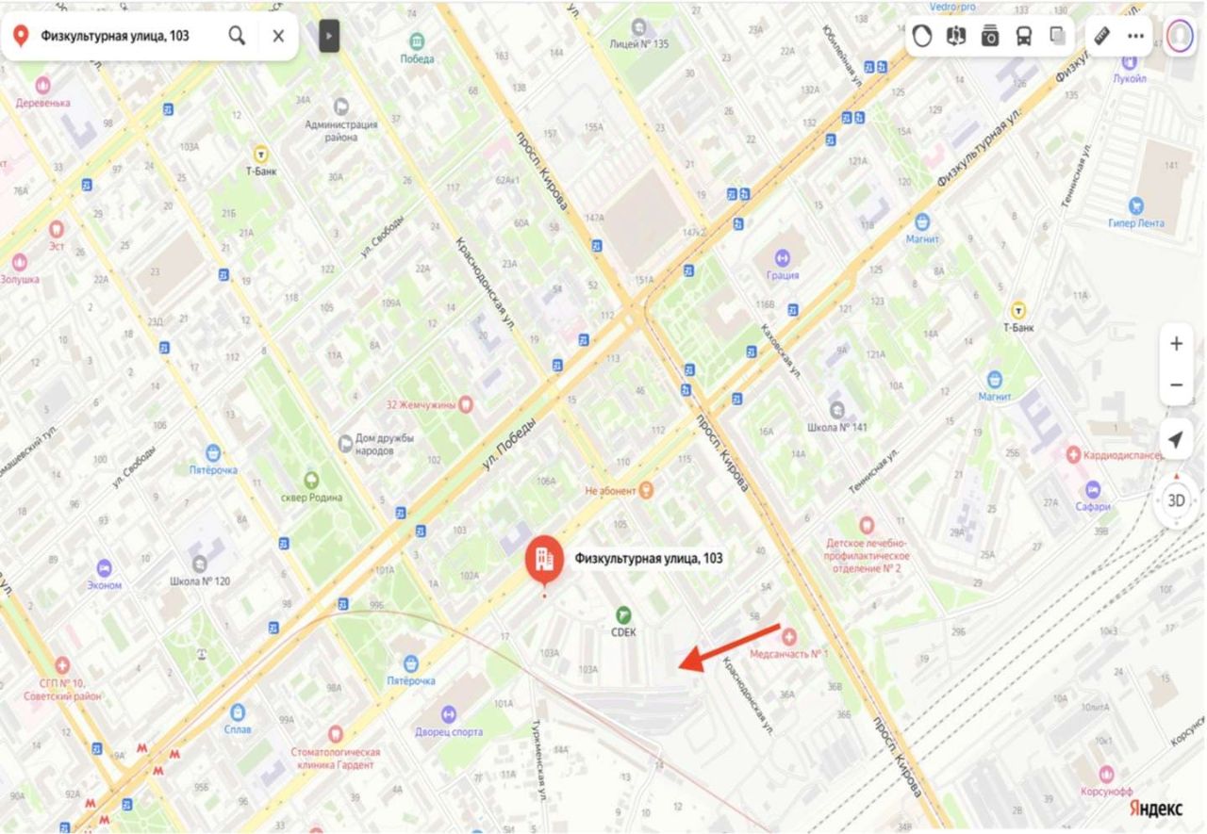
Task: Toggle the traffic layer icon
Action: 924,36
